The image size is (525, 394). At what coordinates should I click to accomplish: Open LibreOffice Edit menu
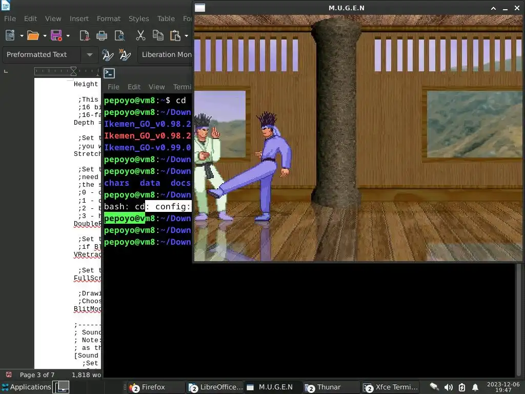click(x=30, y=19)
